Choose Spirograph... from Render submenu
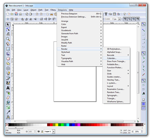 point(117,95)
